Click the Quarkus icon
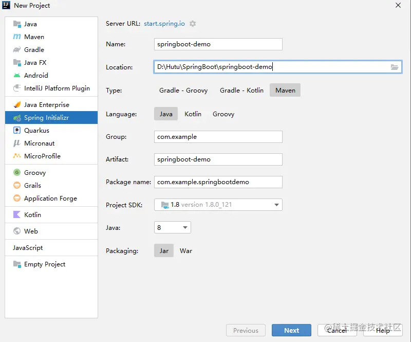Screen dimensions: 411x342 click(17, 130)
